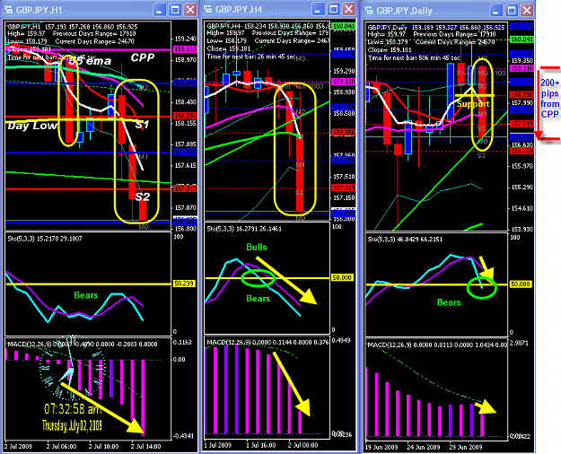Screen dimensions: 561x454
Task: Click the 'CPP' text label on H1 chart
Action: point(143,57)
